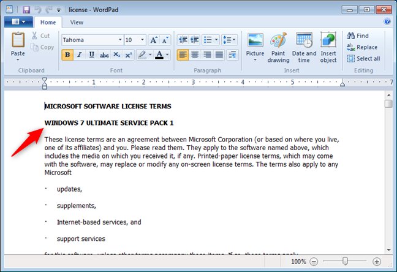Click the vertical scrollbar up arrow

tap(388, 96)
